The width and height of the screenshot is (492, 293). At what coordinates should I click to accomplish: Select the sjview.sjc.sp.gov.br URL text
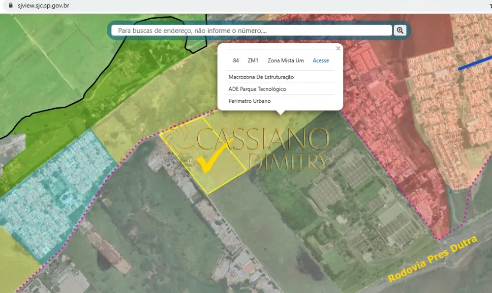[43, 5]
